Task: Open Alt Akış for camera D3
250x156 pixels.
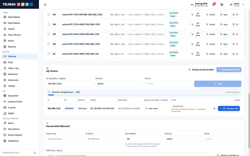Action: (x=196, y=34)
